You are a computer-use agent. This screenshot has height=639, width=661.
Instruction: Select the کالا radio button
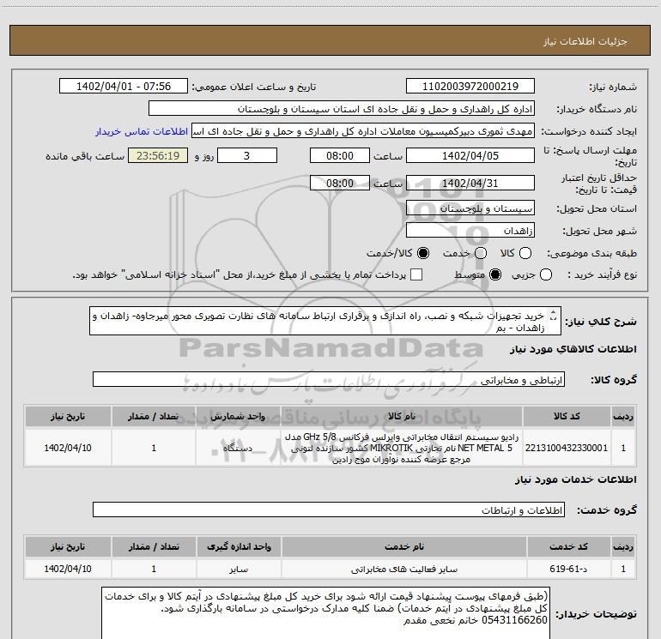click(x=525, y=253)
